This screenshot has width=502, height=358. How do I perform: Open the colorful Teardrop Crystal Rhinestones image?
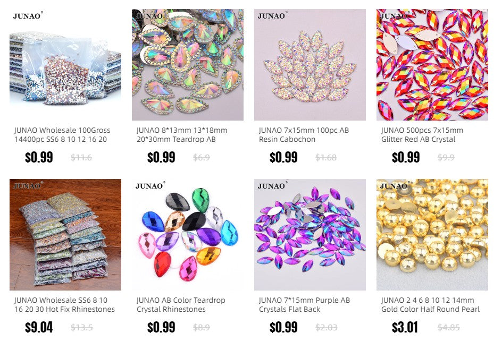tap(188, 235)
